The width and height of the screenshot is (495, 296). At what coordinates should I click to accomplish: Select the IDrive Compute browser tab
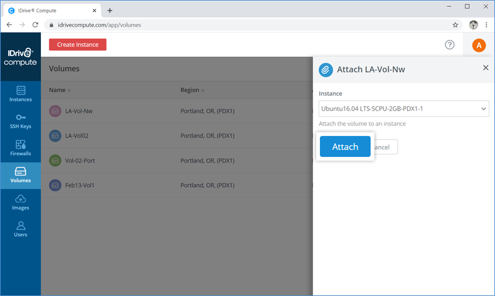coord(52,11)
